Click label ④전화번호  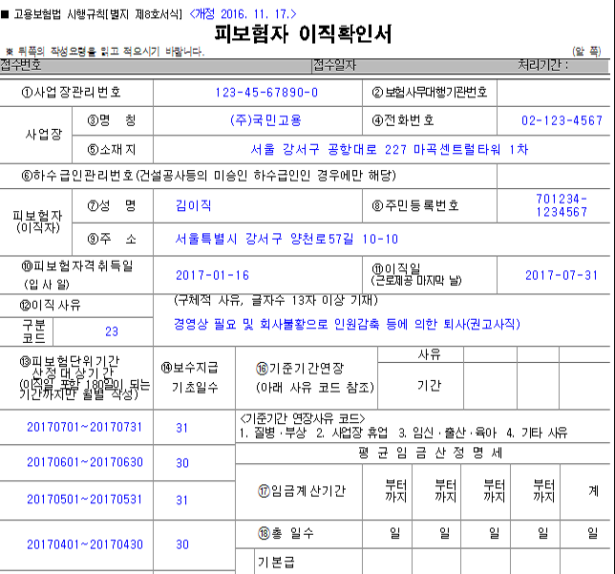[x=403, y=120]
